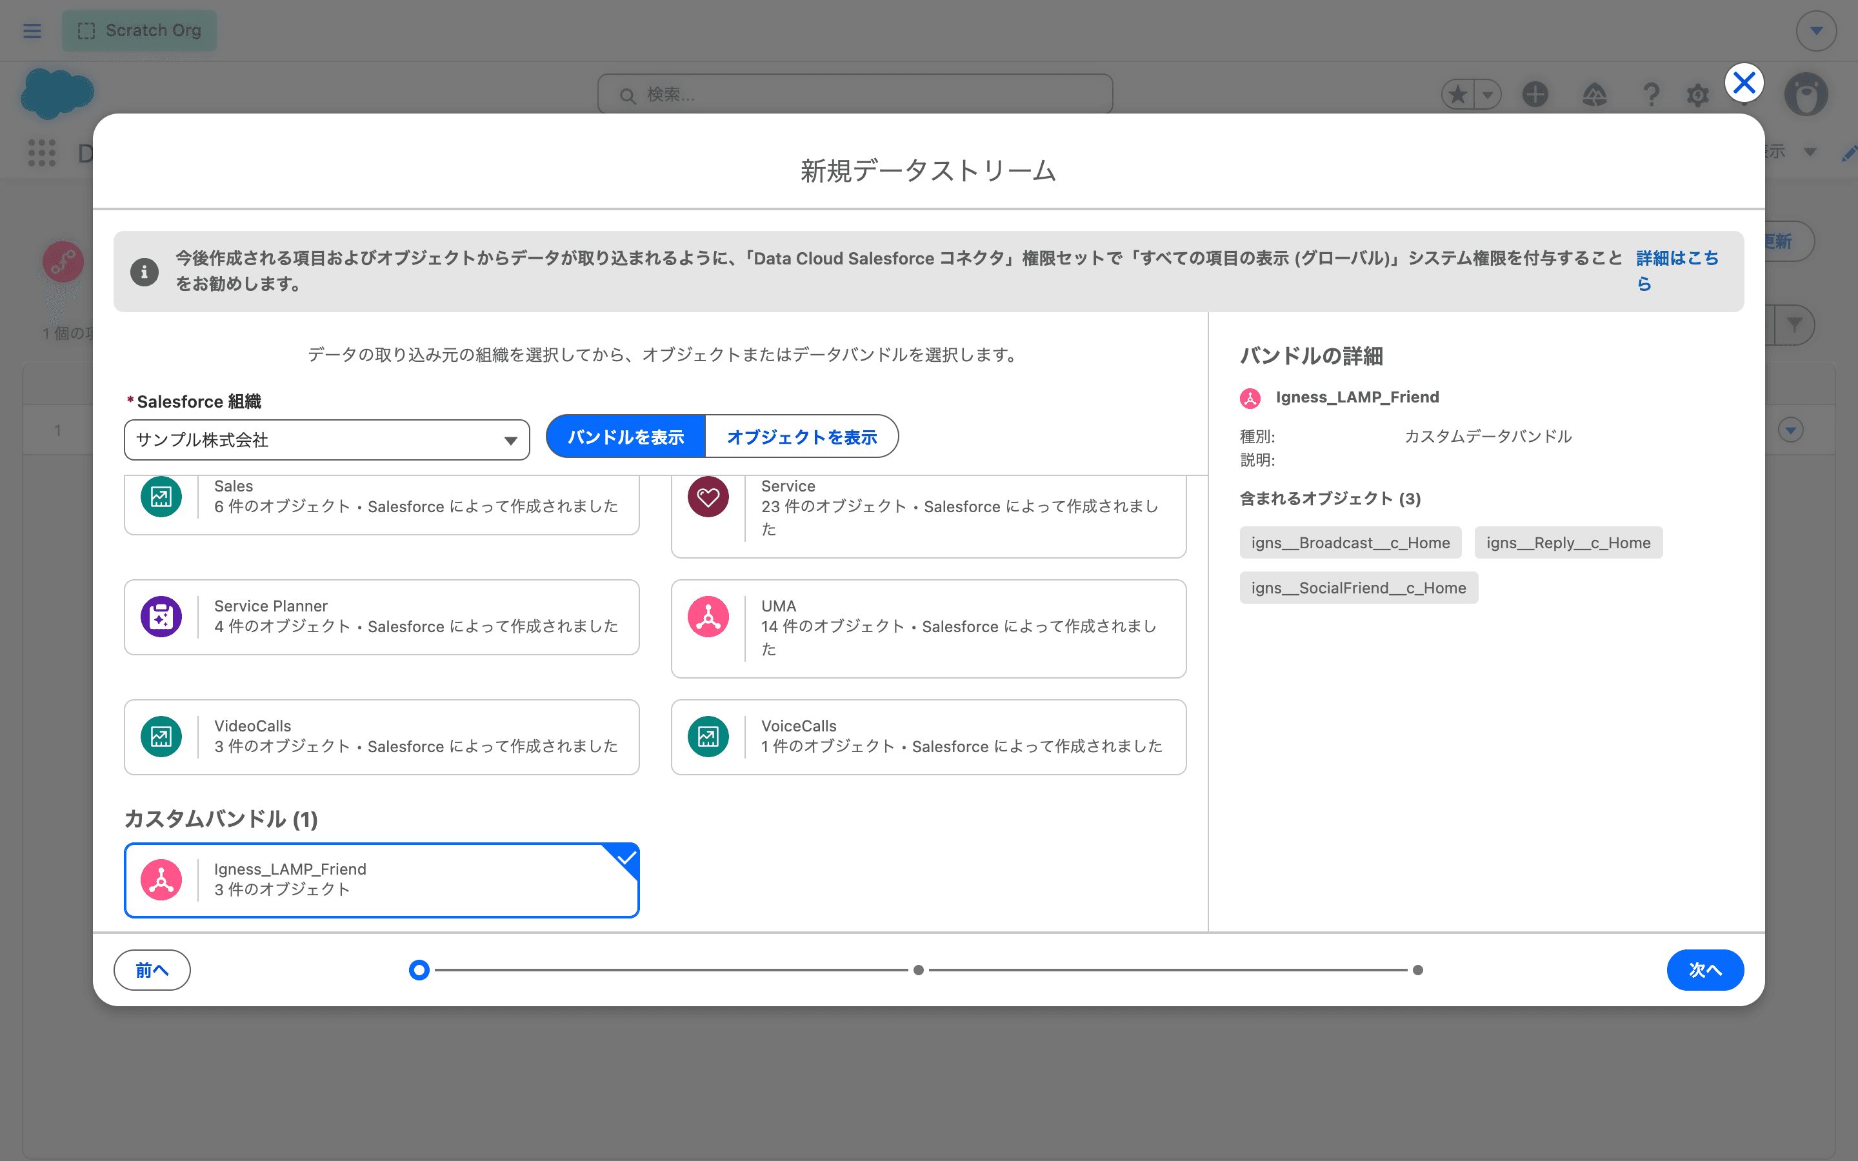Switch to バンドルを表示 view
The image size is (1858, 1161).
[x=626, y=437]
